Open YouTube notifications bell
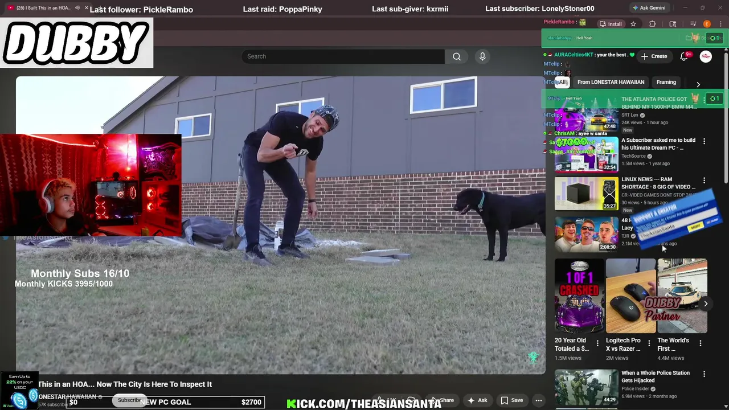Image resolution: width=729 pixels, height=410 pixels. tap(684, 56)
